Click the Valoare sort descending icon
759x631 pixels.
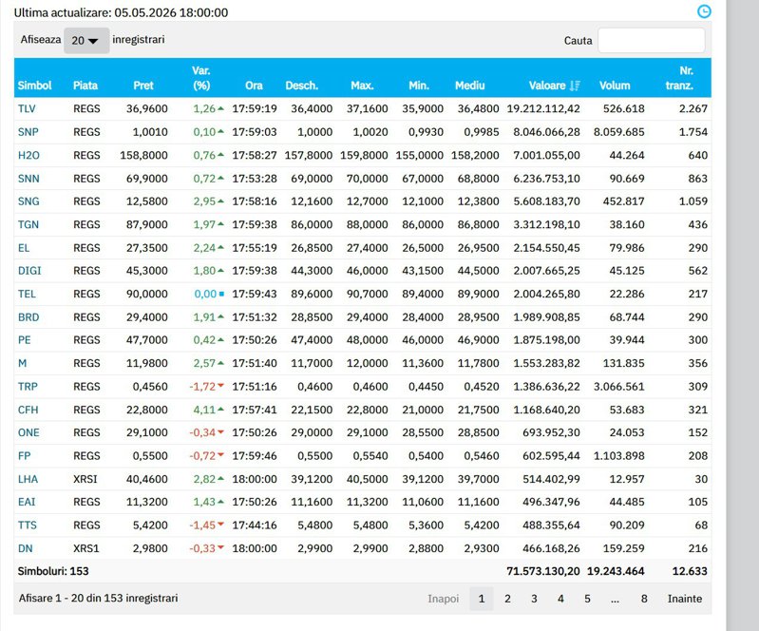tap(575, 86)
